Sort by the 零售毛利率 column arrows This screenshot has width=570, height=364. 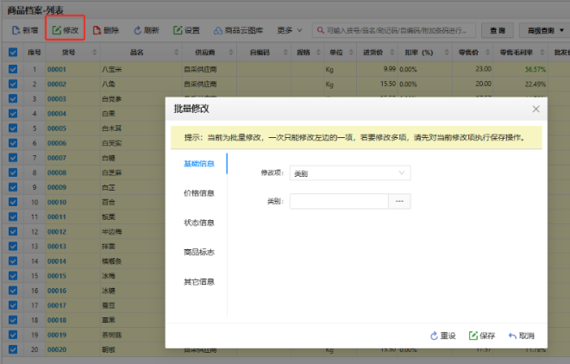click(x=542, y=53)
